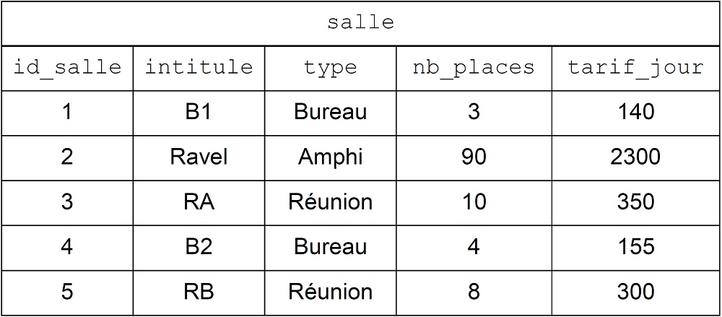The image size is (722, 317).
Task: Click the nb_places value 10
Action: 474,201
